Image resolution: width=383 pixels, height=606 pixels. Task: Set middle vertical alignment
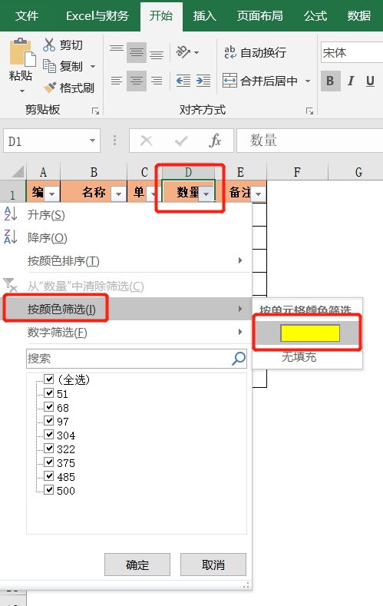pyautogui.click(x=137, y=52)
